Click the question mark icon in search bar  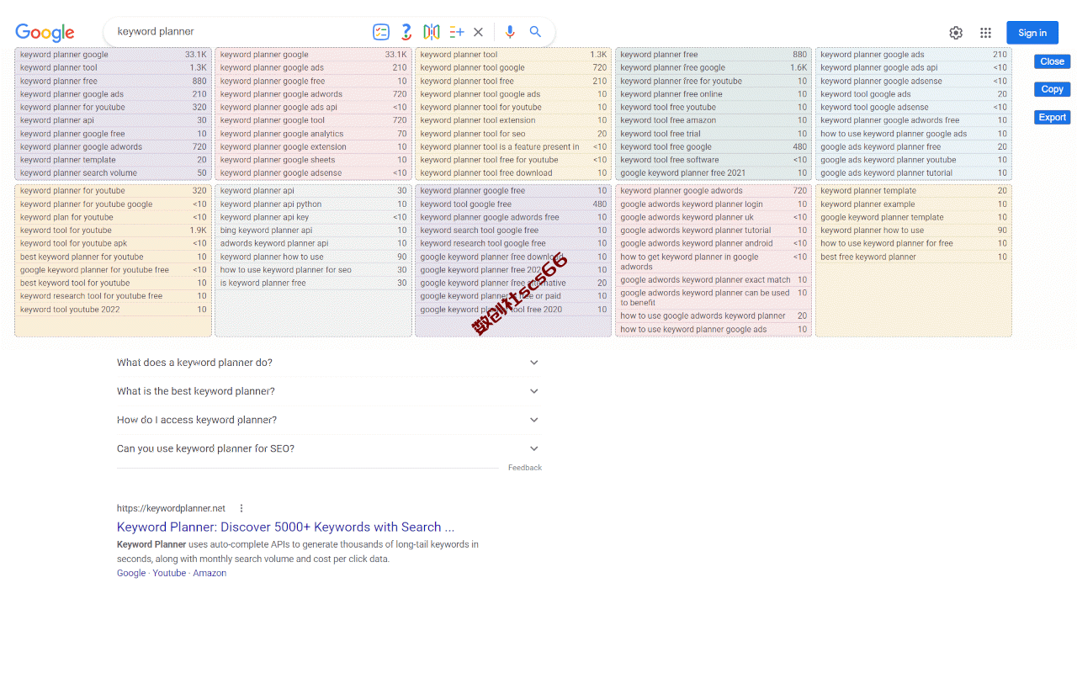point(406,32)
